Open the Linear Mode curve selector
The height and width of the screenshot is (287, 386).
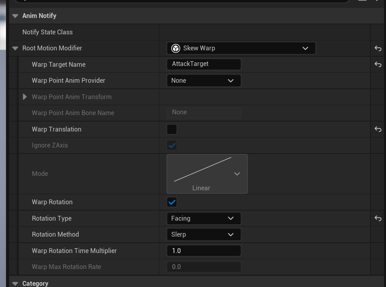[x=207, y=174]
